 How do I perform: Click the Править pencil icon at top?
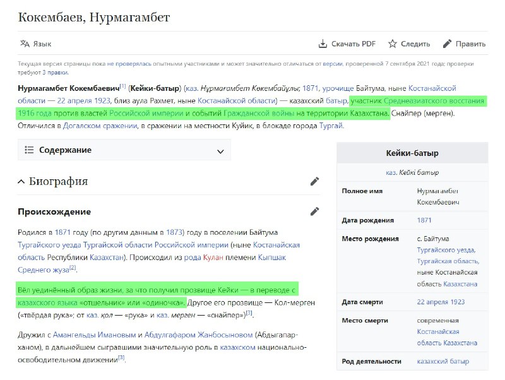[447, 44]
